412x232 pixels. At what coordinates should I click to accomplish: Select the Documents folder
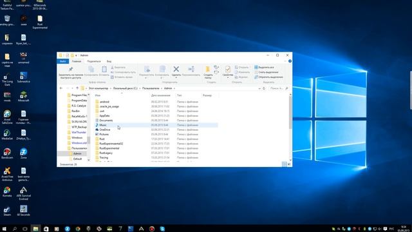tap(106, 121)
